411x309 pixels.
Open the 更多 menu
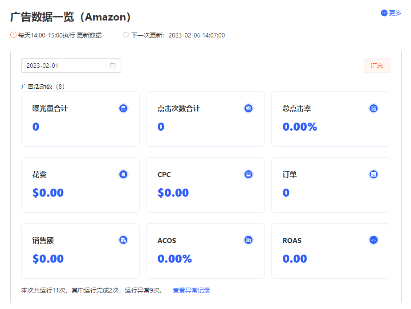point(391,13)
